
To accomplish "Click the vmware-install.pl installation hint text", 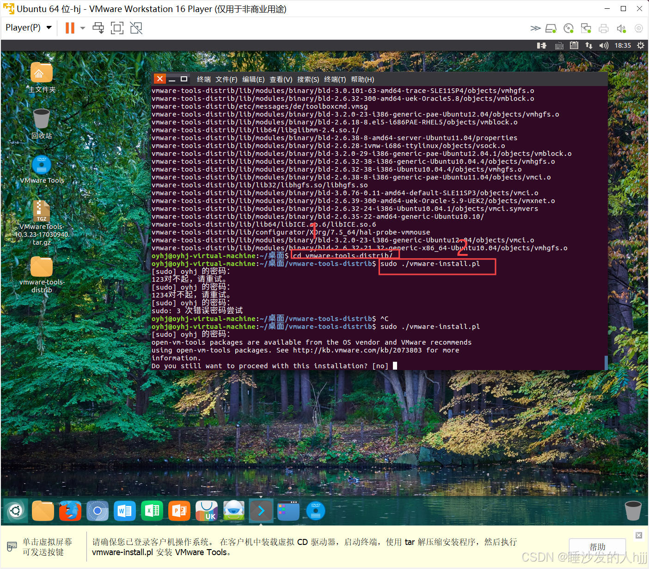I will 305,547.
